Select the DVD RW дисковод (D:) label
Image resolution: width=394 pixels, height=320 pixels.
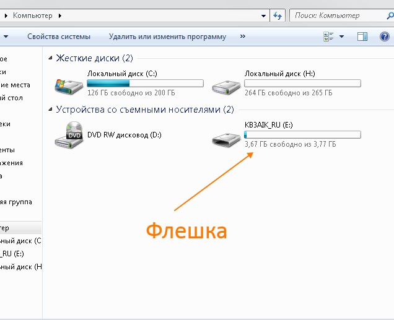pyautogui.click(x=125, y=135)
